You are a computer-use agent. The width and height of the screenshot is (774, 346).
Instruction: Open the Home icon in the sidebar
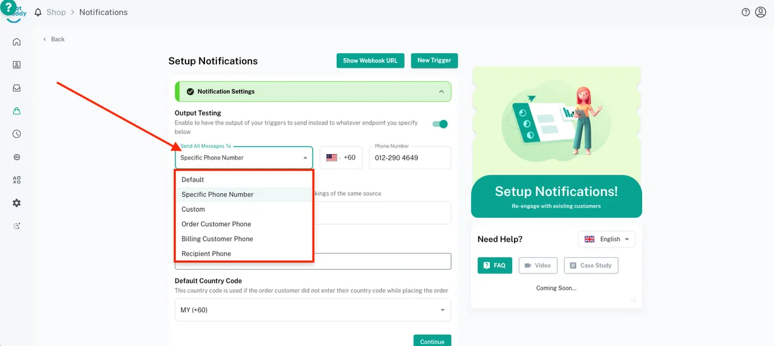click(16, 42)
